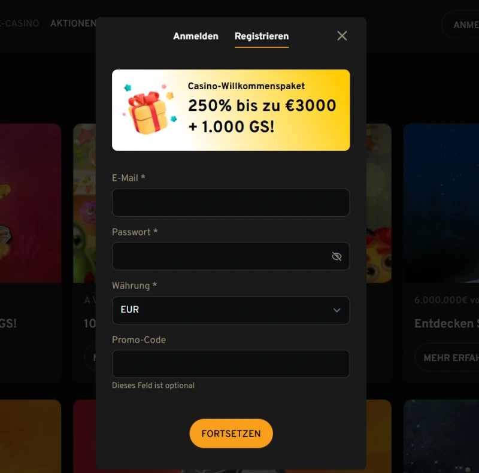Select the Registrieren tab
Image resolution: width=479 pixels, height=473 pixels.
point(262,36)
